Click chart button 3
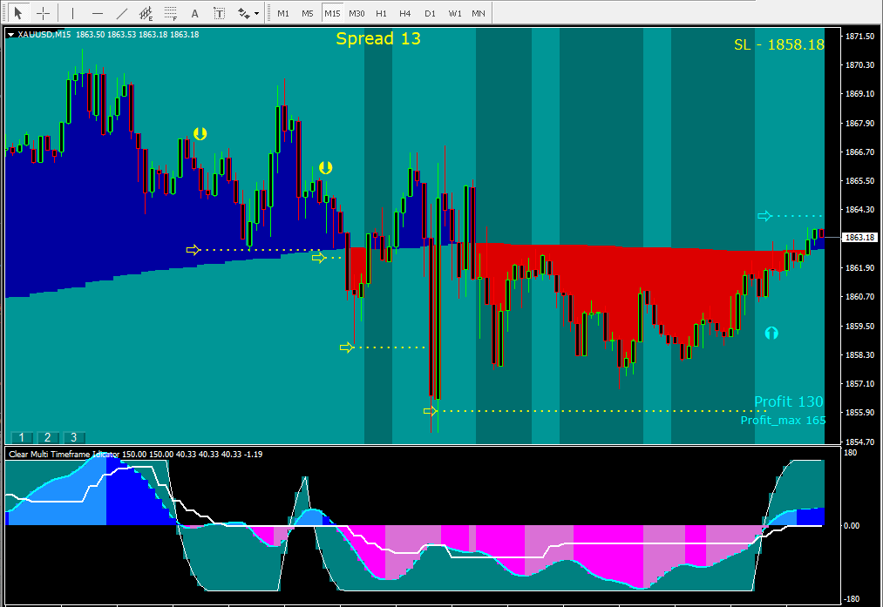 pyautogui.click(x=73, y=437)
